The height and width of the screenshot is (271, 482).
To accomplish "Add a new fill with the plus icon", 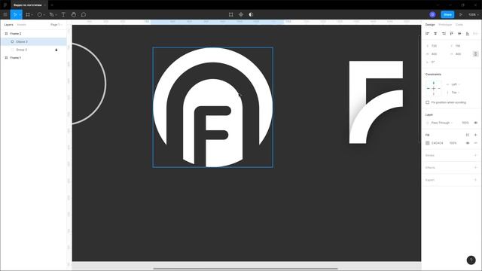I will click(x=475, y=135).
